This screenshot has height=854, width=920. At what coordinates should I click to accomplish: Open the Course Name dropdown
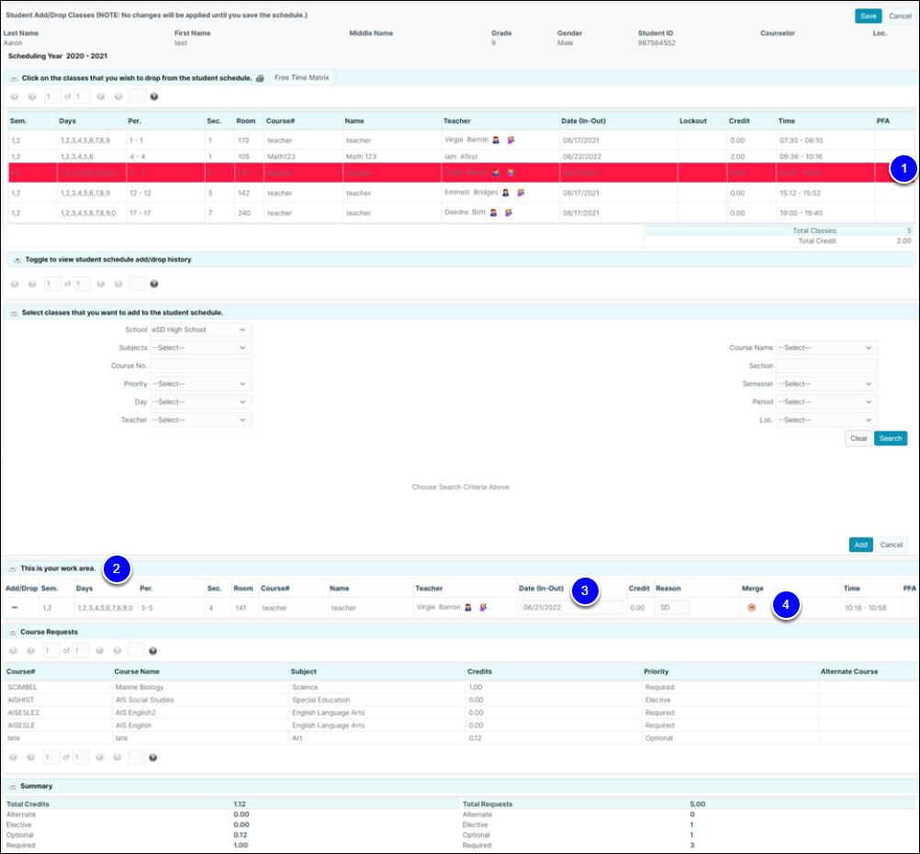(826, 348)
